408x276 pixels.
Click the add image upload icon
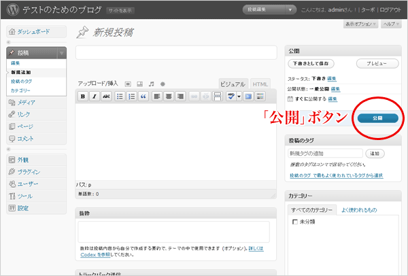(x=128, y=84)
